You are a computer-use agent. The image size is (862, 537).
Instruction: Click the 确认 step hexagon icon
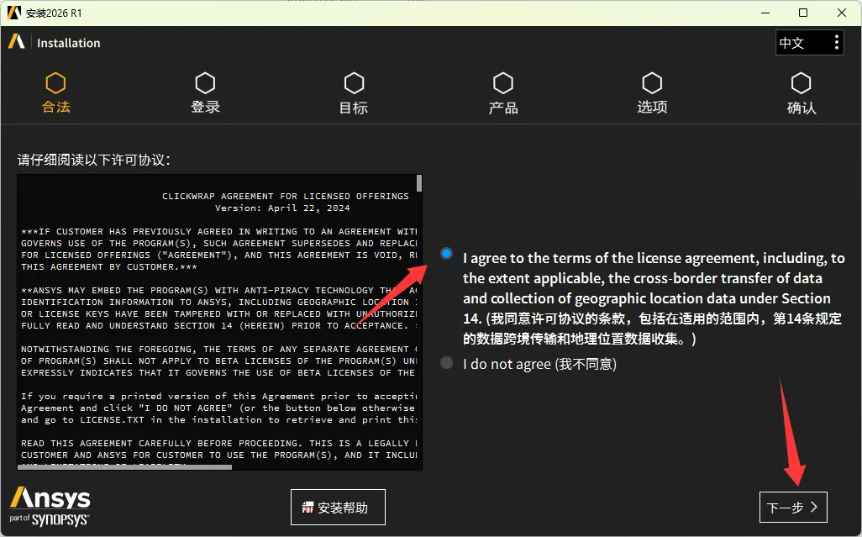tap(801, 83)
